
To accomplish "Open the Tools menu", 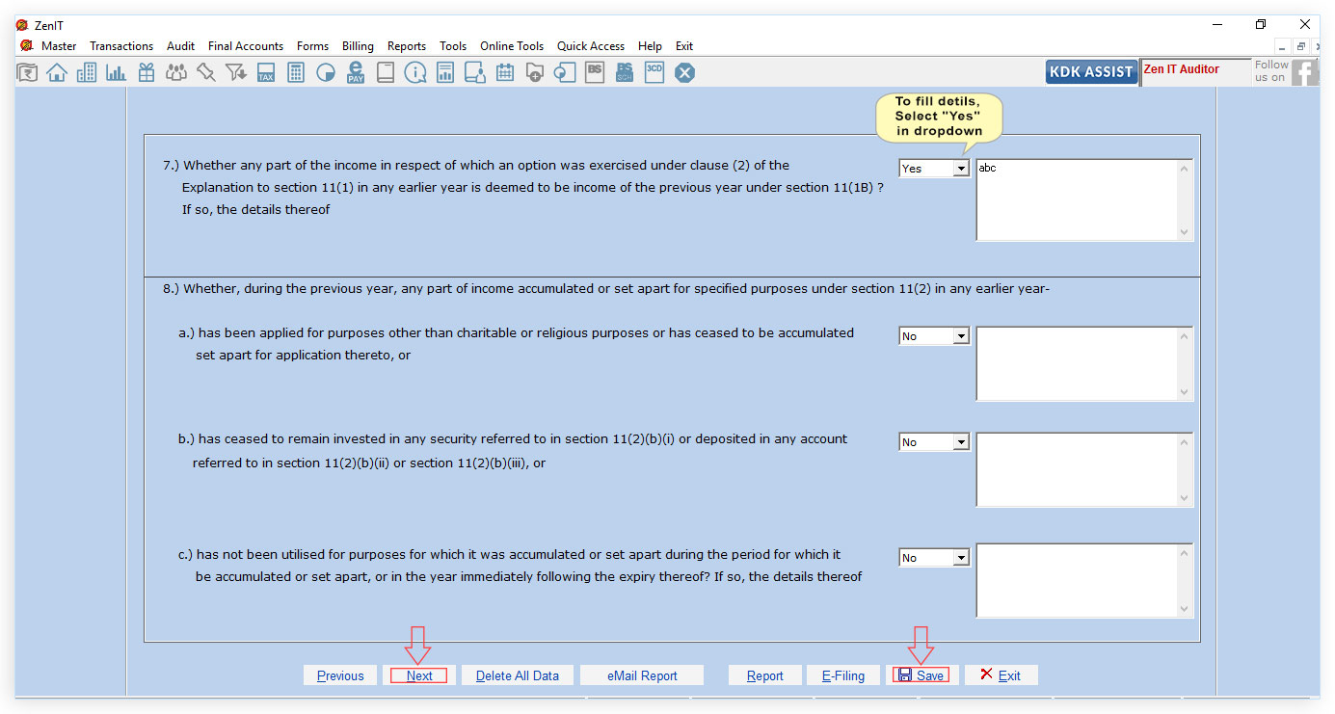I will coord(453,46).
